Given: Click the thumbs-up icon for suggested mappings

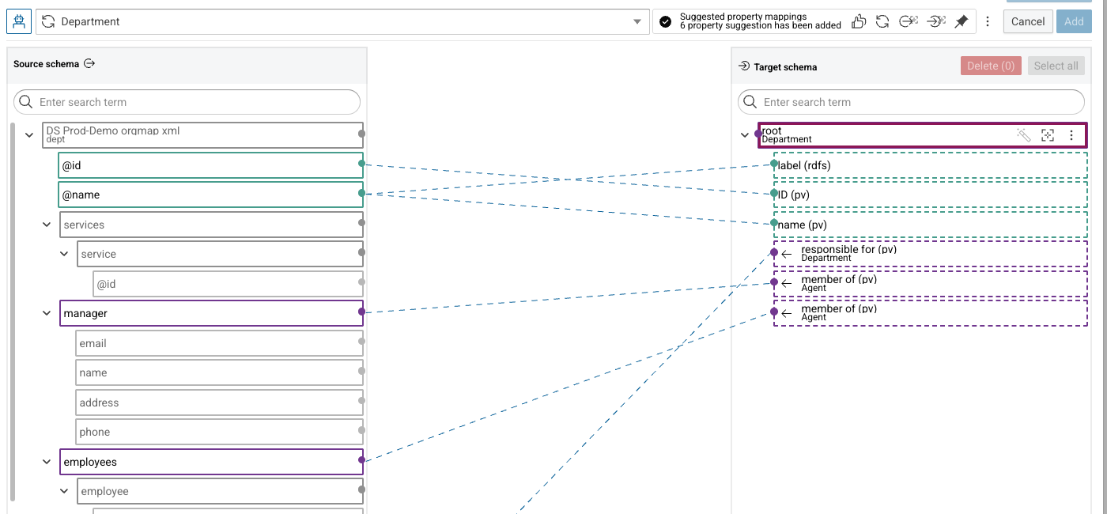Looking at the screenshot, I should point(859,21).
